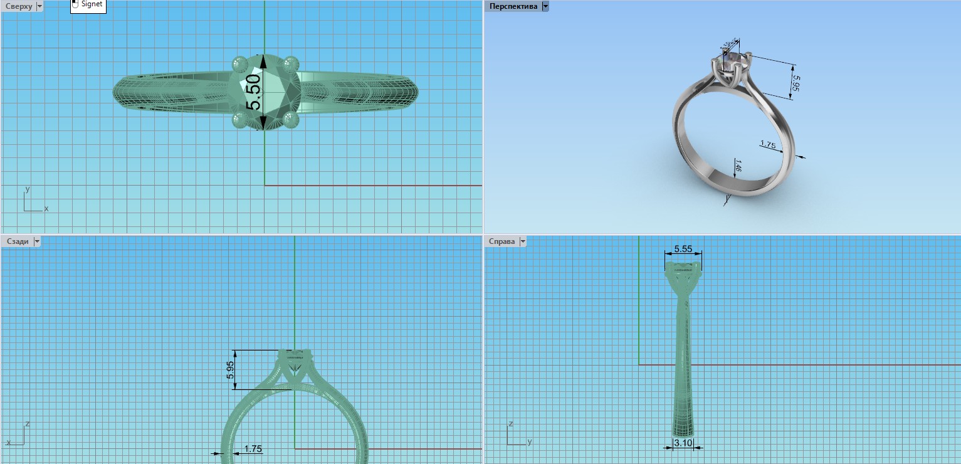Select the 1.46 dimension in perspective view

738,167
